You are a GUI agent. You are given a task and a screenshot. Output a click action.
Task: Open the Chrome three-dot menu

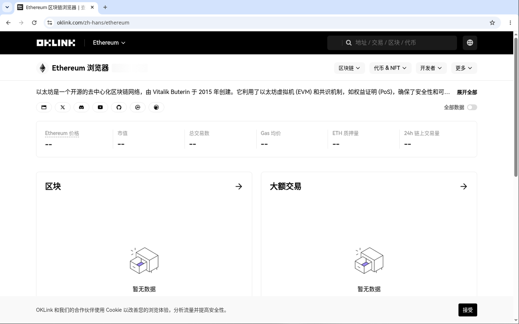[x=510, y=23]
